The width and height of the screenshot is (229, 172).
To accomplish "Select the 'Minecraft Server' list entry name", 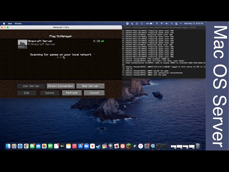I will click(40, 41).
